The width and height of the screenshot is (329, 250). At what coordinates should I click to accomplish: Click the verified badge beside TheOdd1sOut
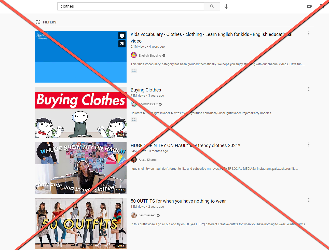pos(160,104)
